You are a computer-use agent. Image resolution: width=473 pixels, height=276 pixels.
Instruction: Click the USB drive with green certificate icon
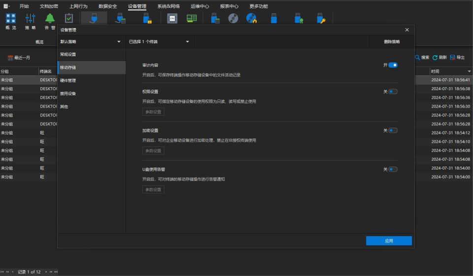(x=299, y=18)
